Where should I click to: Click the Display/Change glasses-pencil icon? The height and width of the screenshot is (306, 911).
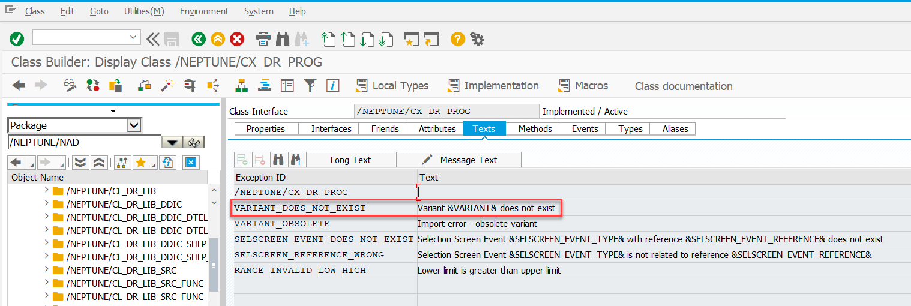pyautogui.click(x=71, y=86)
